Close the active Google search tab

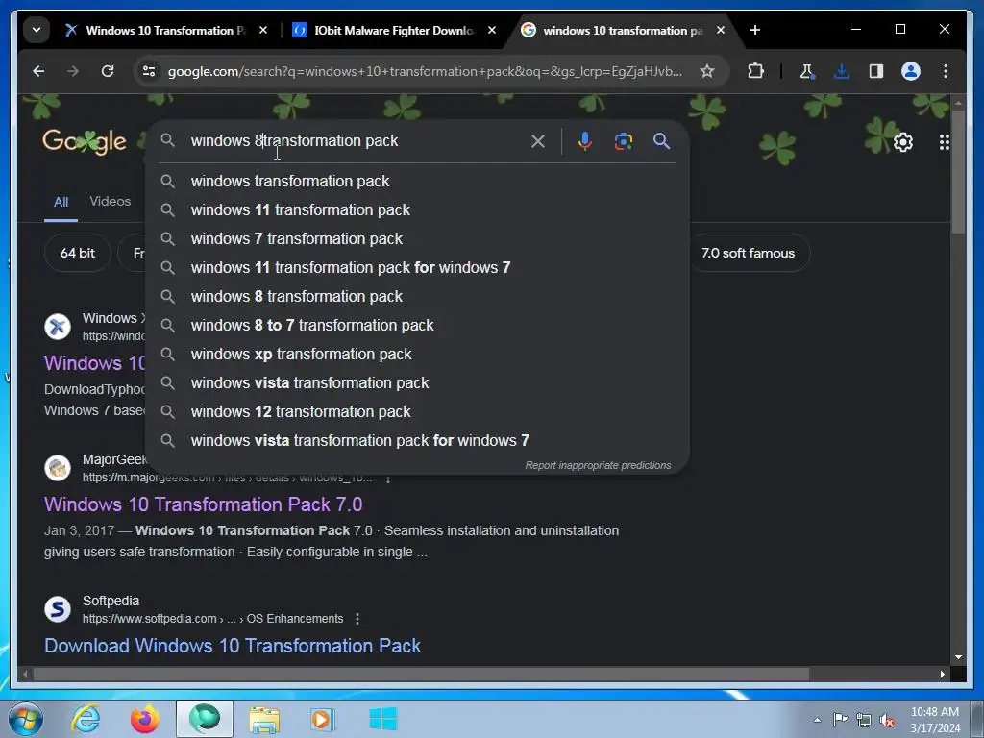pyautogui.click(x=721, y=30)
